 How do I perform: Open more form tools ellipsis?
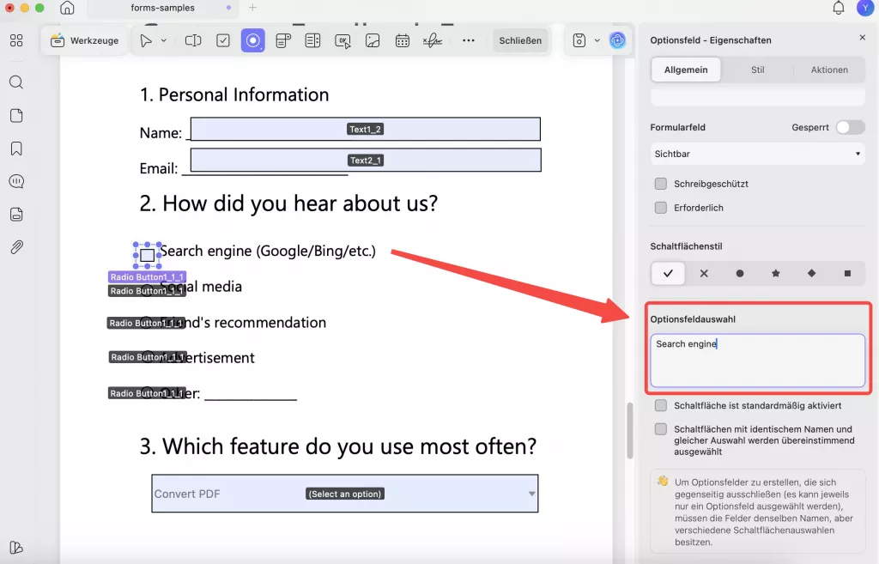click(x=469, y=40)
